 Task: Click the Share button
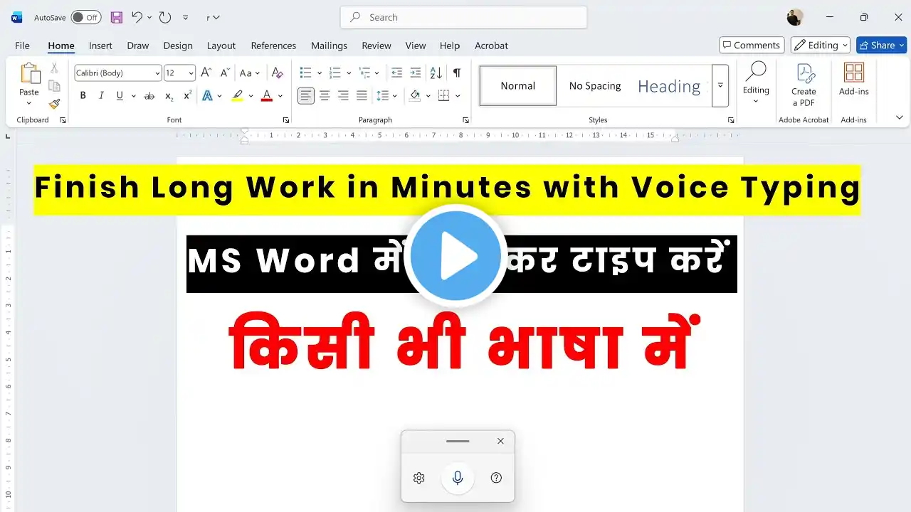click(x=881, y=45)
